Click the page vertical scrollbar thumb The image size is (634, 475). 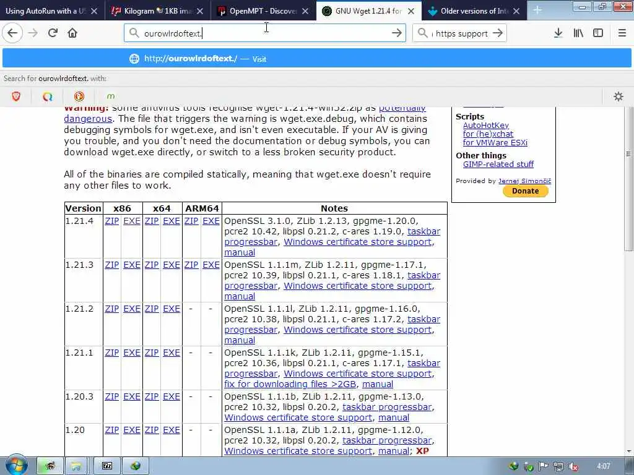[x=628, y=180]
